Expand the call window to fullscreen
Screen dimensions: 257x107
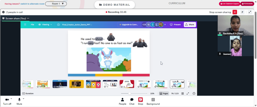[x=250, y=12]
